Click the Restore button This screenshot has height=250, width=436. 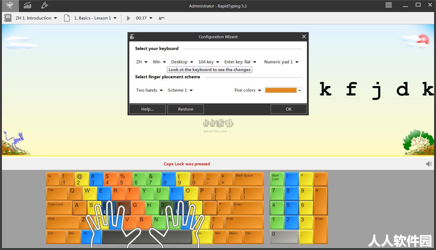pyautogui.click(x=186, y=109)
